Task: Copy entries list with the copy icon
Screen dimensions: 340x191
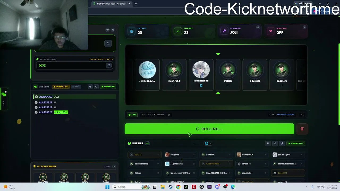Action: pos(282,143)
